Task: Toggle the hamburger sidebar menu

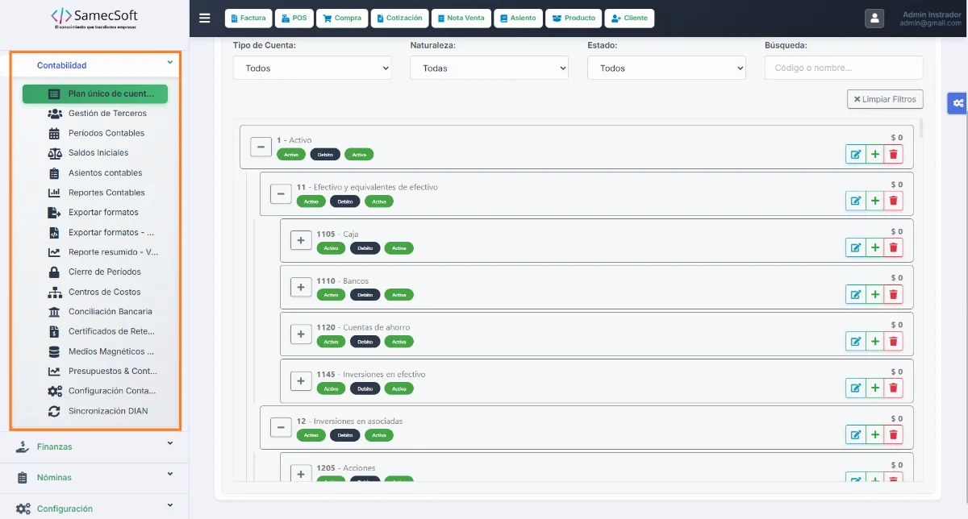Action: click(x=205, y=18)
